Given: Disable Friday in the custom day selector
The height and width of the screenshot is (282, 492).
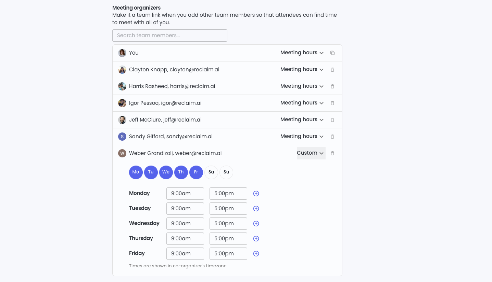Looking at the screenshot, I should point(196,172).
